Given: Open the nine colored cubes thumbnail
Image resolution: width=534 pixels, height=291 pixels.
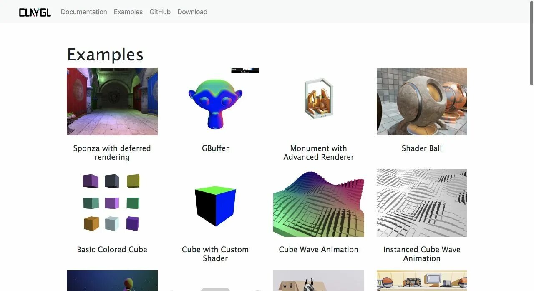Looking at the screenshot, I should point(112,203).
